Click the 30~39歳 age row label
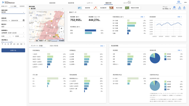Image resolution: width=189 pixels, height=106 pixels. (115, 23)
